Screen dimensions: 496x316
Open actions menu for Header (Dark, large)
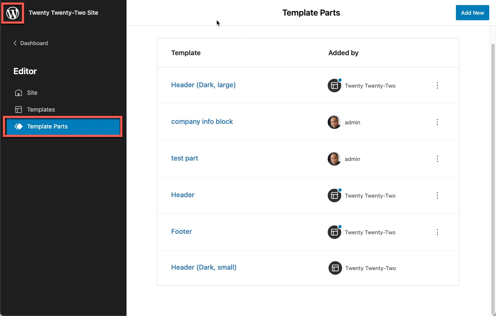pyautogui.click(x=437, y=86)
